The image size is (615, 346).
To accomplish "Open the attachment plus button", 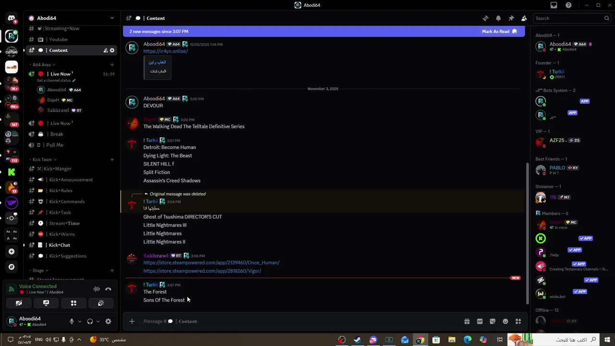I will pyautogui.click(x=132, y=321).
